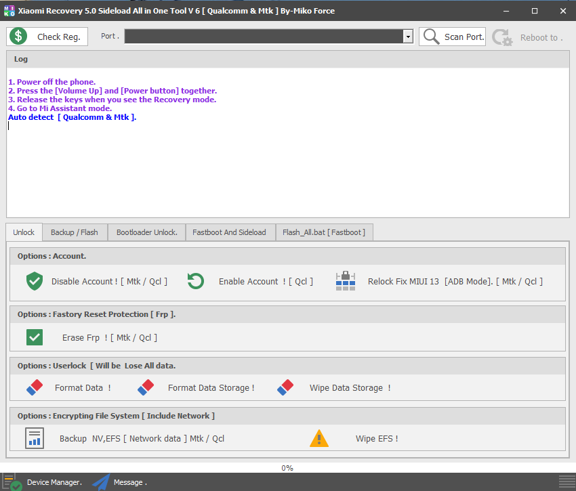Click the Fastory Reset Protection header
This screenshot has width=576, height=491.
click(287, 314)
